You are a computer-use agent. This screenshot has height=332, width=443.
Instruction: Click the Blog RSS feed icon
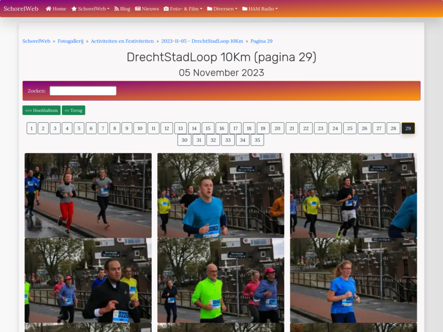pyautogui.click(x=116, y=9)
